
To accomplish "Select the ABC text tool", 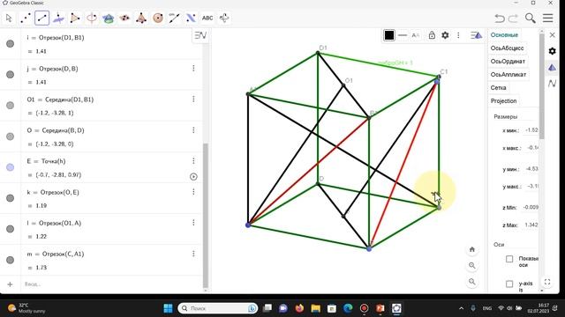I will click(207, 18).
